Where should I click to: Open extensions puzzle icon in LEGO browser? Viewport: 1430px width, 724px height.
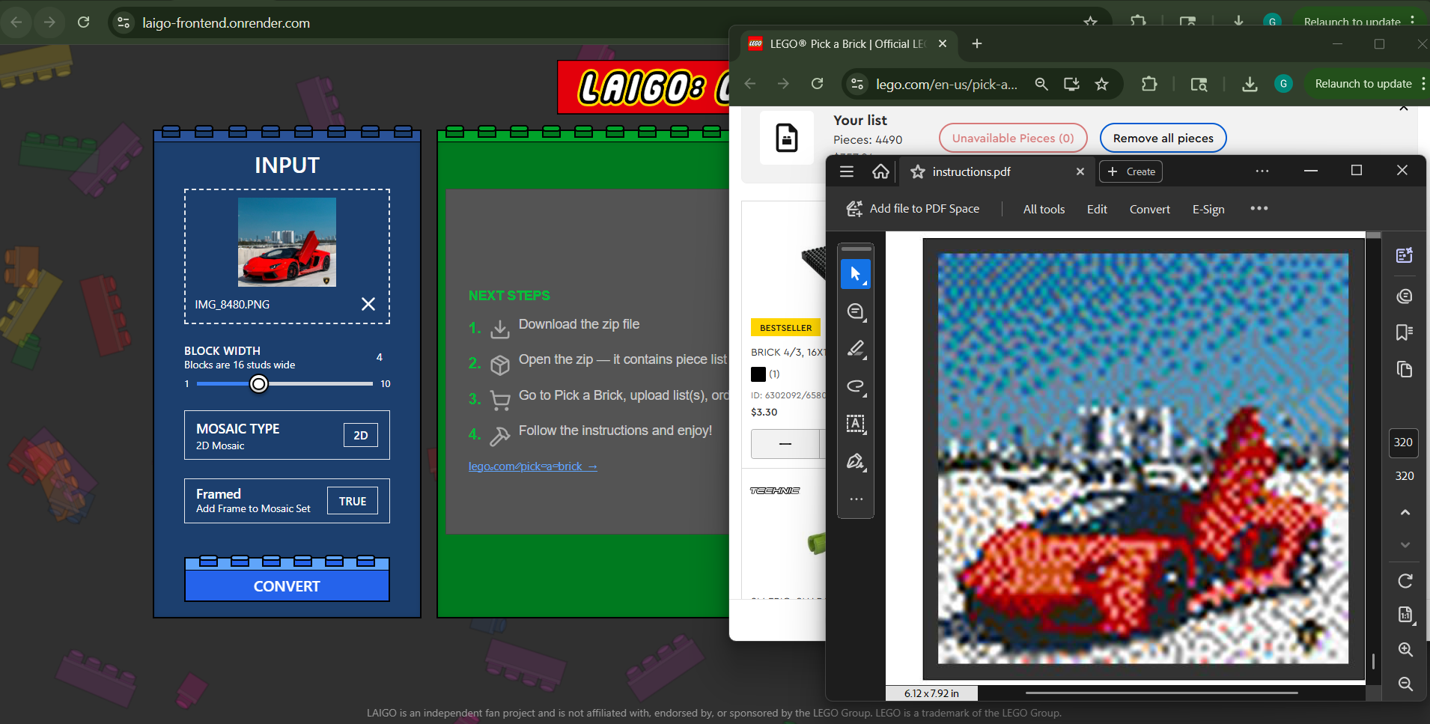1149,84
